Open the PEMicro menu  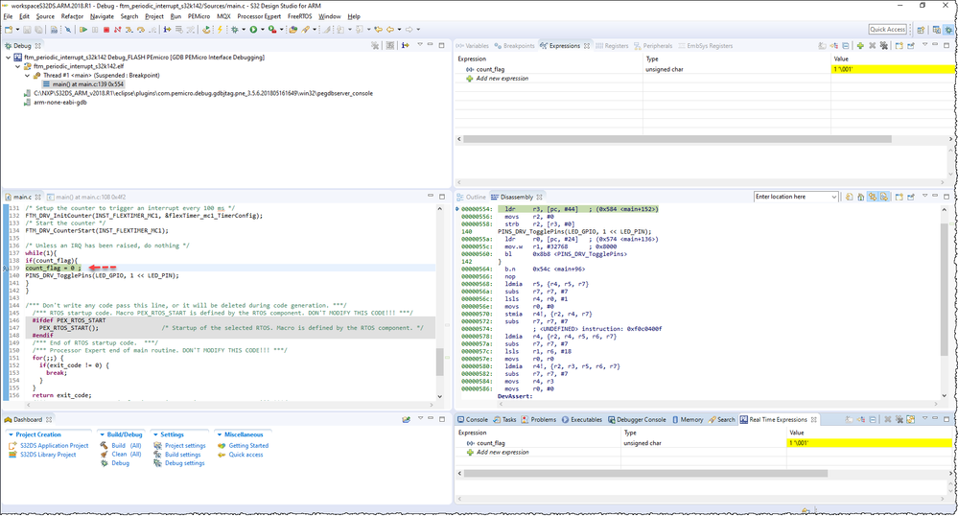[x=198, y=16]
